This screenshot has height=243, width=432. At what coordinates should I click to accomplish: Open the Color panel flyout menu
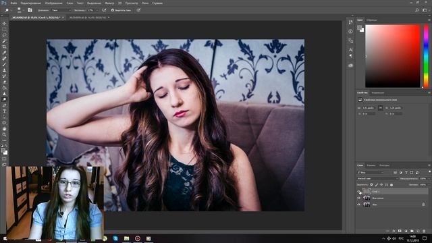point(429,20)
